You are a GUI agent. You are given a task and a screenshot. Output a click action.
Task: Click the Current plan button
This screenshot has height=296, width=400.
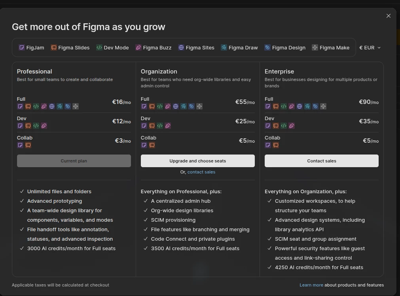pos(74,161)
